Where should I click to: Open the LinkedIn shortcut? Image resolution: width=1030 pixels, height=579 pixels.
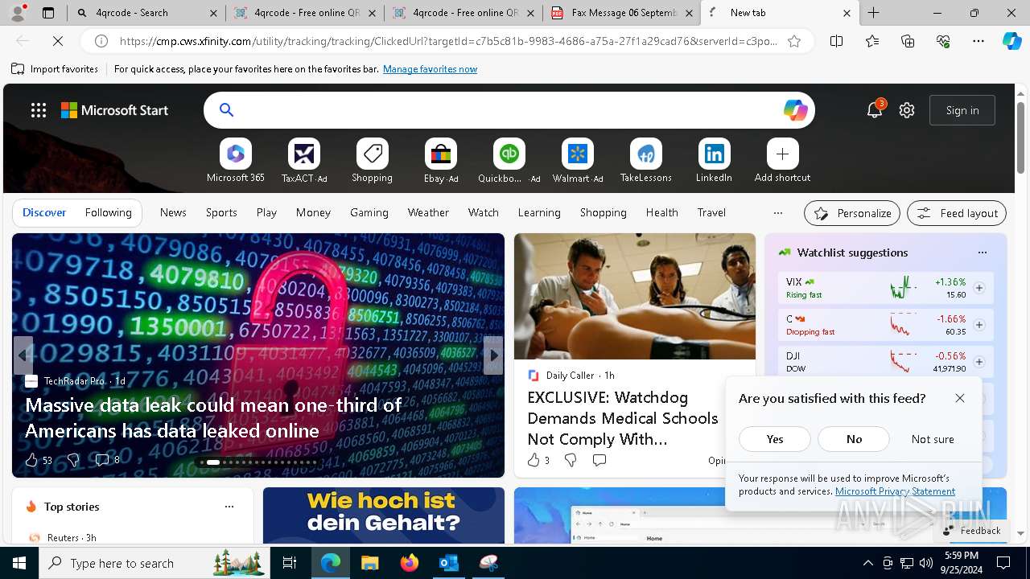[714, 161]
